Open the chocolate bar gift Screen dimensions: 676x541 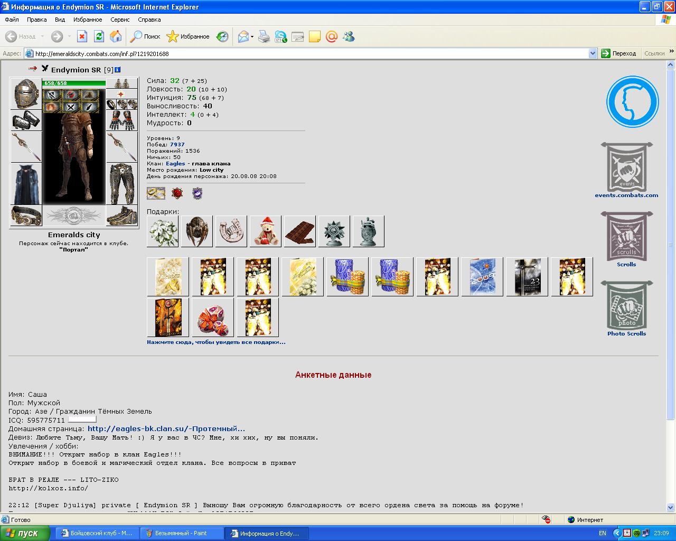pyautogui.click(x=300, y=231)
